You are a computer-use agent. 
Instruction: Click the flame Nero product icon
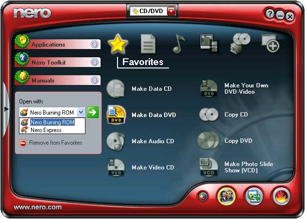[281, 196]
